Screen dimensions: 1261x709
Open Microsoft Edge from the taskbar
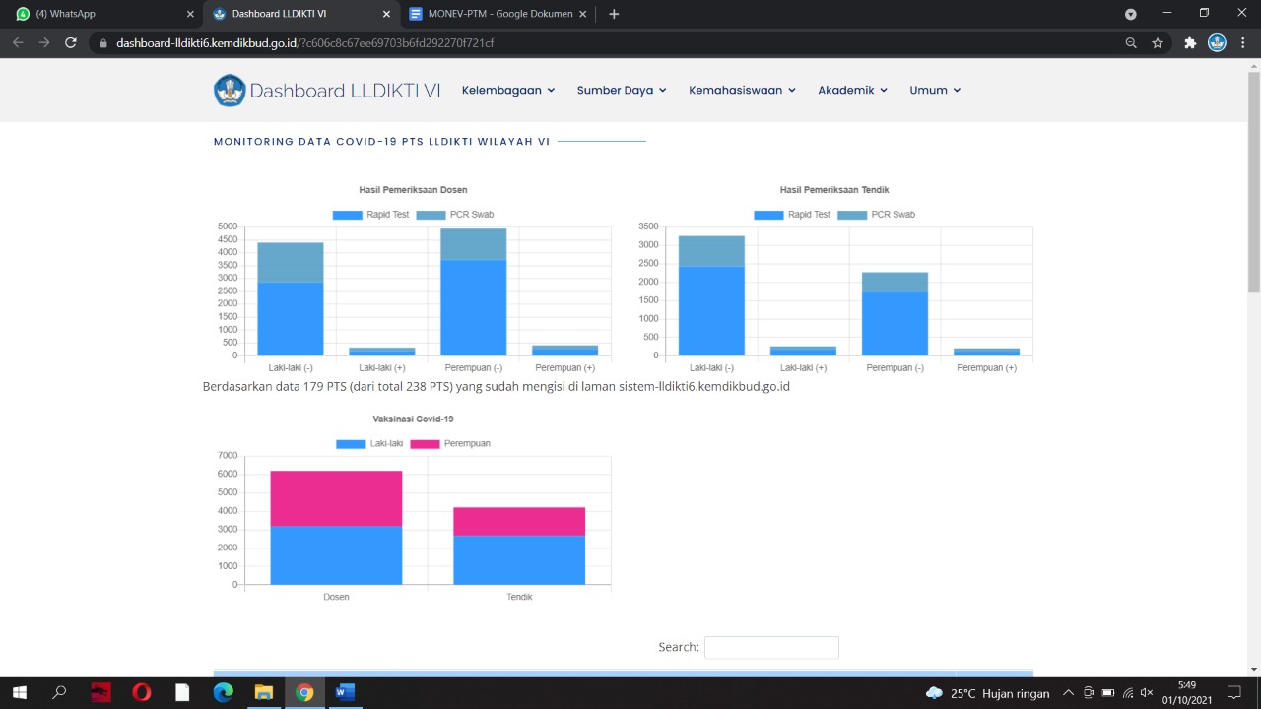click(223, 693)
